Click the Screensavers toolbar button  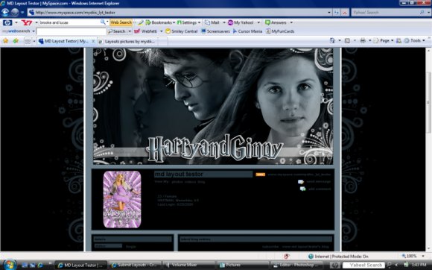point(215,31)
